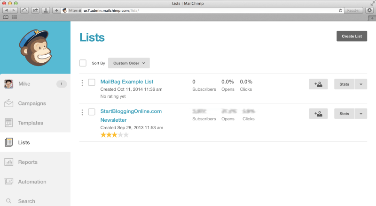Click the Share toolbar button
The image size is (376, 206).
click(35, 10)
